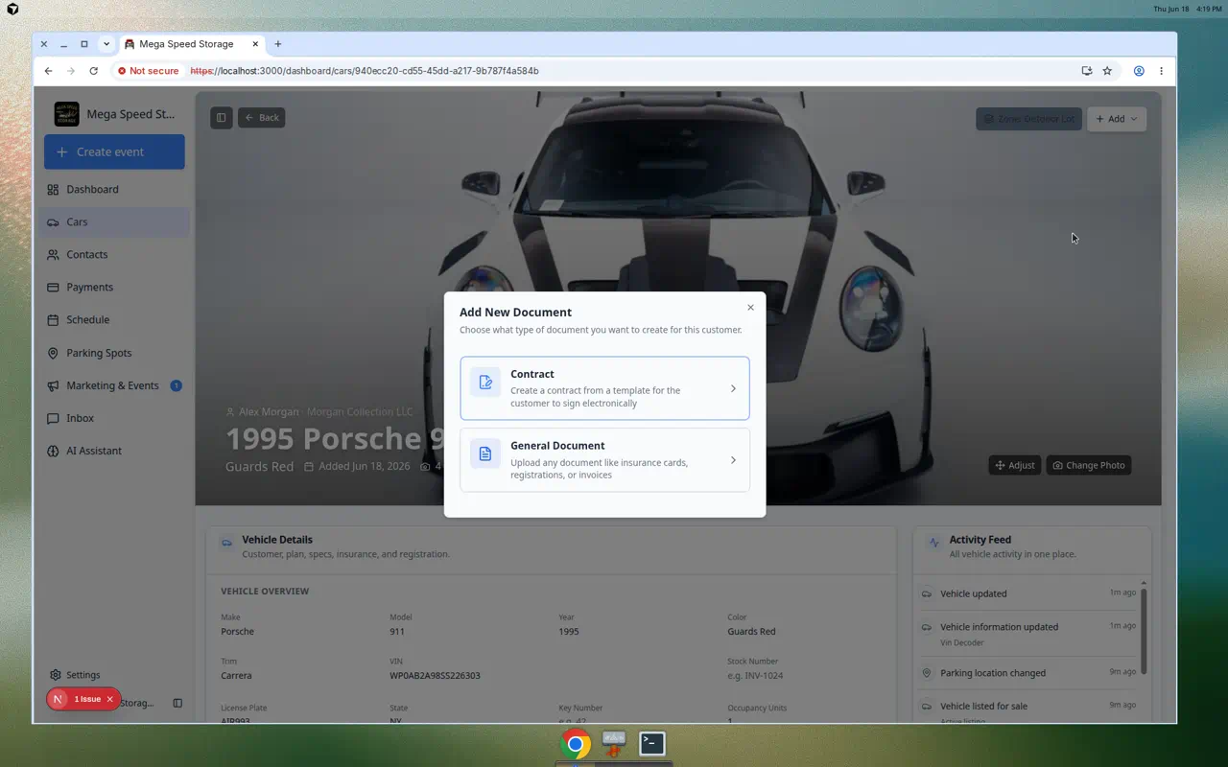Click the Payments card icon
1228x767 pixels.
click(53, 287)
